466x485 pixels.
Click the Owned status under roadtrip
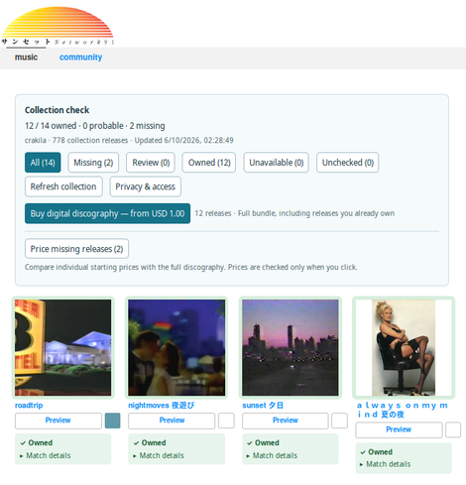37,442
